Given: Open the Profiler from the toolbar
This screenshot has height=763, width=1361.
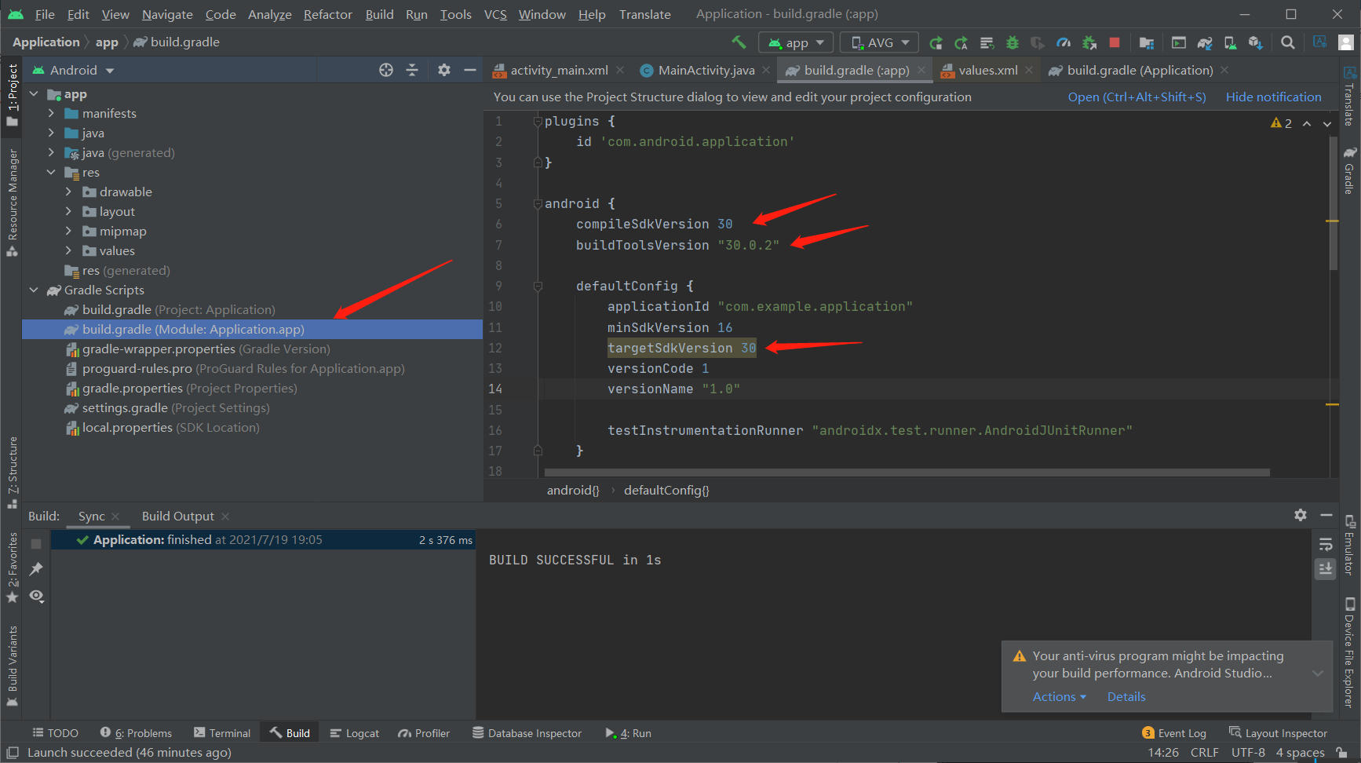Looking at the screenshot, I should (1062, 42).
